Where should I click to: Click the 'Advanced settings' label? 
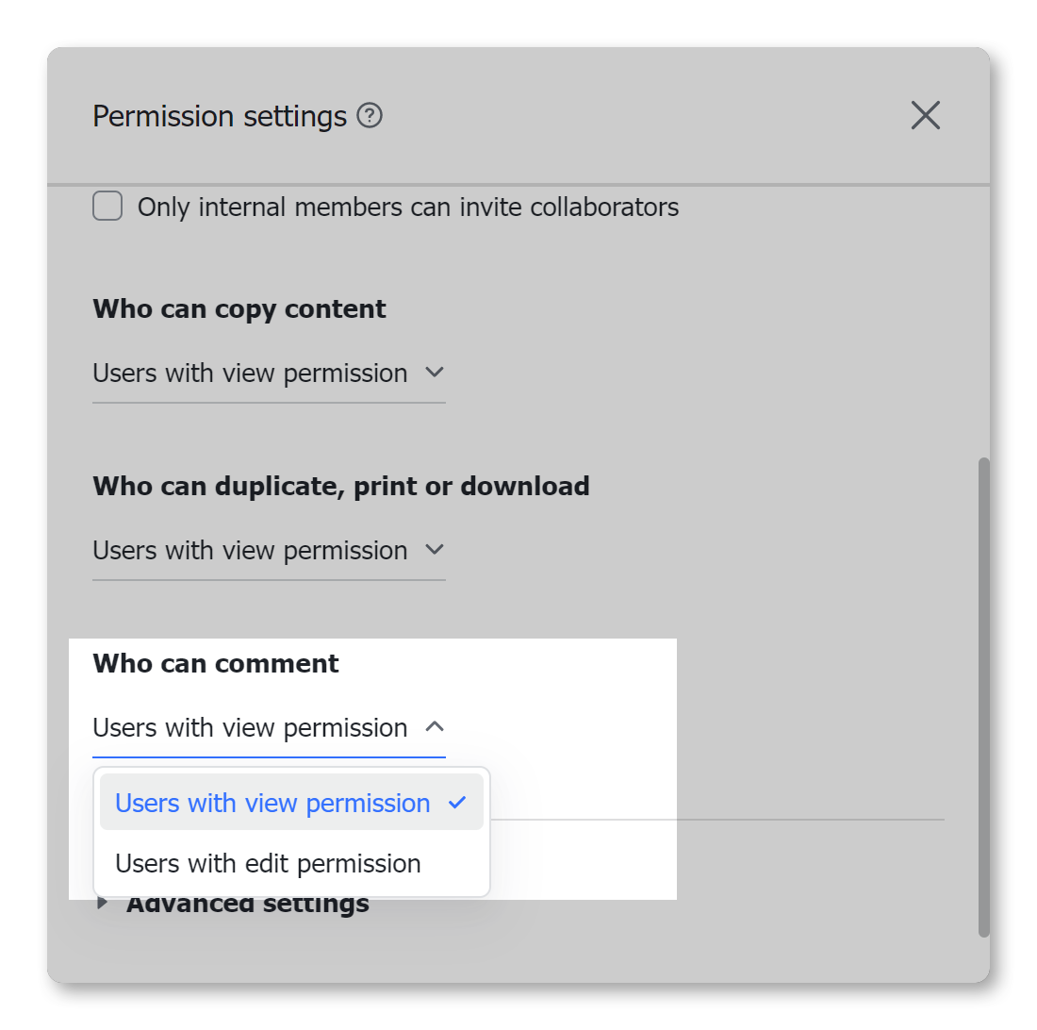(247, 903)
